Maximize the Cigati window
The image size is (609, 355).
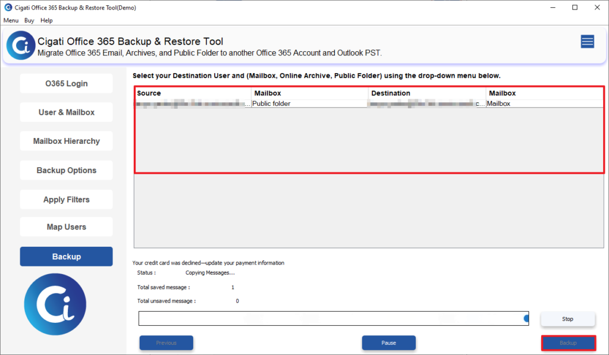575,7
